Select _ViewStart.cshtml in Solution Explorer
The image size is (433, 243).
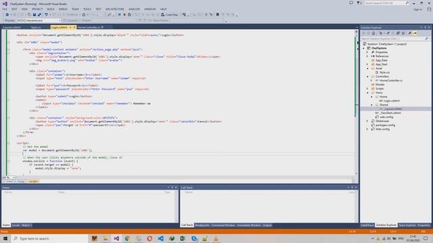[x=390, y=113]
